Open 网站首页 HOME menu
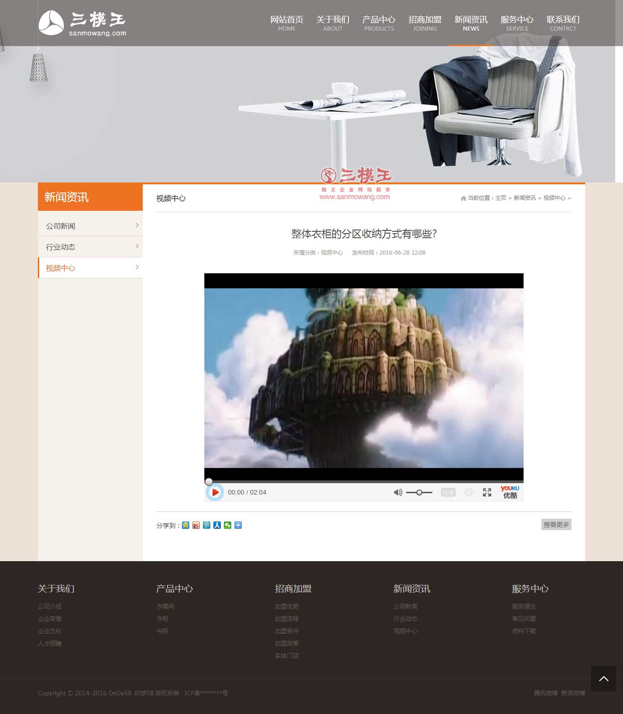The height and width of the screenshot is (714, 623). pos(287,23)
